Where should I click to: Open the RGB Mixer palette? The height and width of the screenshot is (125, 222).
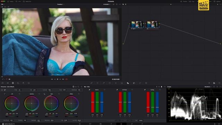pyautogui.click(x=23, y=83)
